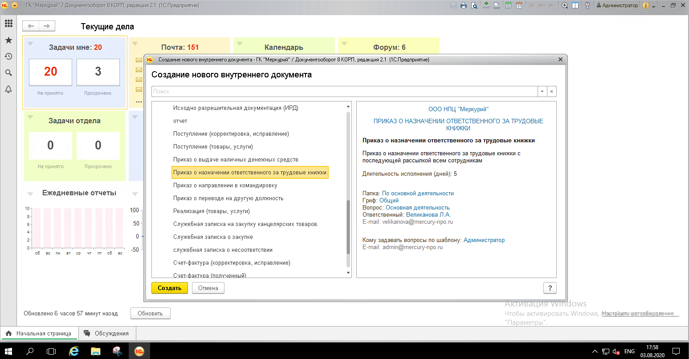Open the dropdown arrow beside information icon
The image size is (689, 359).
(653, 6)
